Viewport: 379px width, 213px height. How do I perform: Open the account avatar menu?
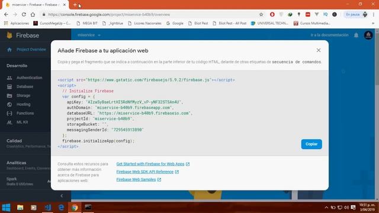pos(368,35)
